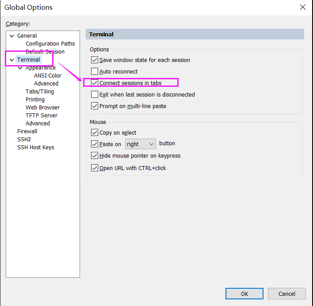Toggle Prompt on multi-line paste checkbox
313x306 pixels.
tap(95, 106)
